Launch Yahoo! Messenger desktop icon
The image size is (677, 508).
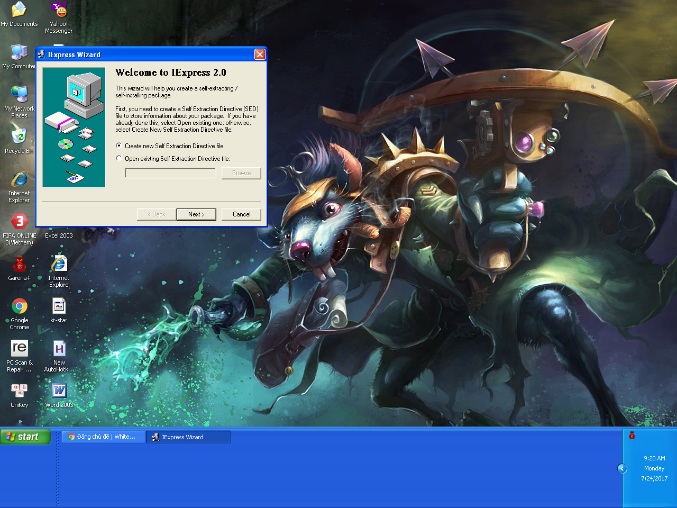[x=59, y=17]
